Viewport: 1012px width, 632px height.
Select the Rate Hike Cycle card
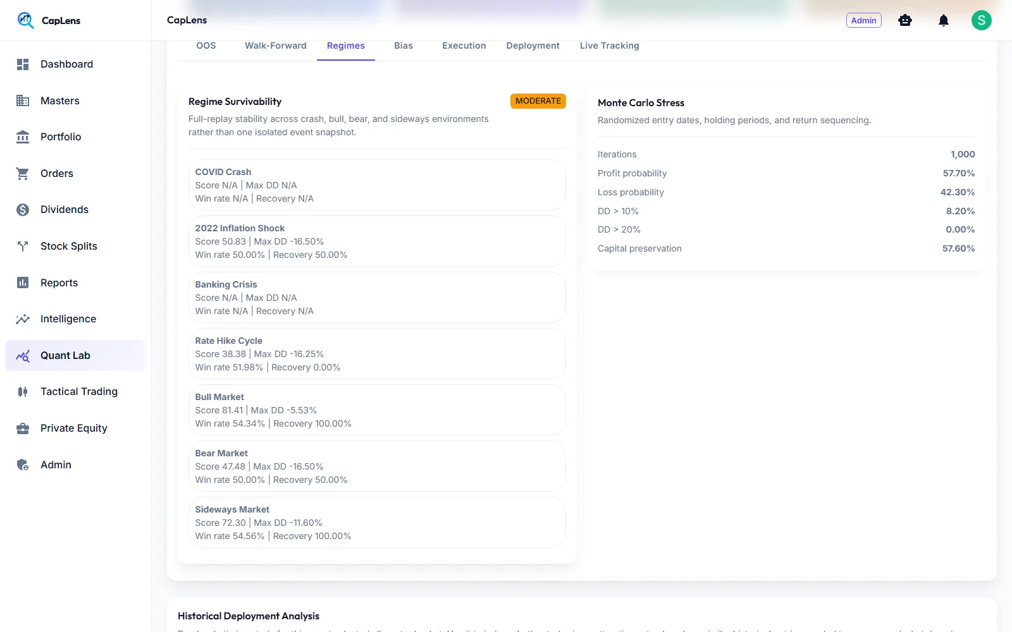(377, 353)
